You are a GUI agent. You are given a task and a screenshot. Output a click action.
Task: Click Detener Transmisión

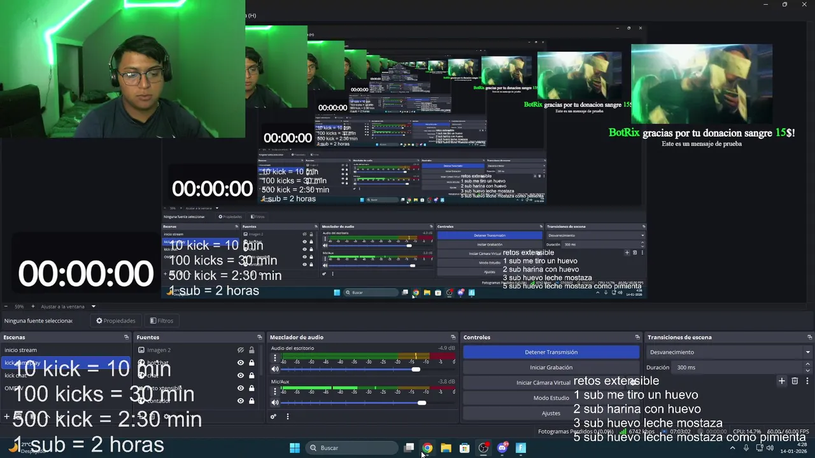(x=551, y=352)
